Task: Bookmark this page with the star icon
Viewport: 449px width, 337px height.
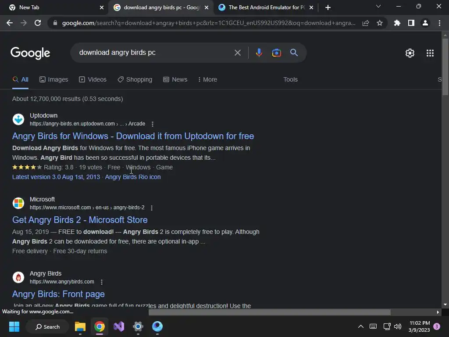Action: [x=380, y=23]
